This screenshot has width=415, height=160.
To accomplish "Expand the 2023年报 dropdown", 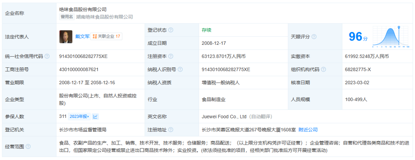I will tap(79, 116).
